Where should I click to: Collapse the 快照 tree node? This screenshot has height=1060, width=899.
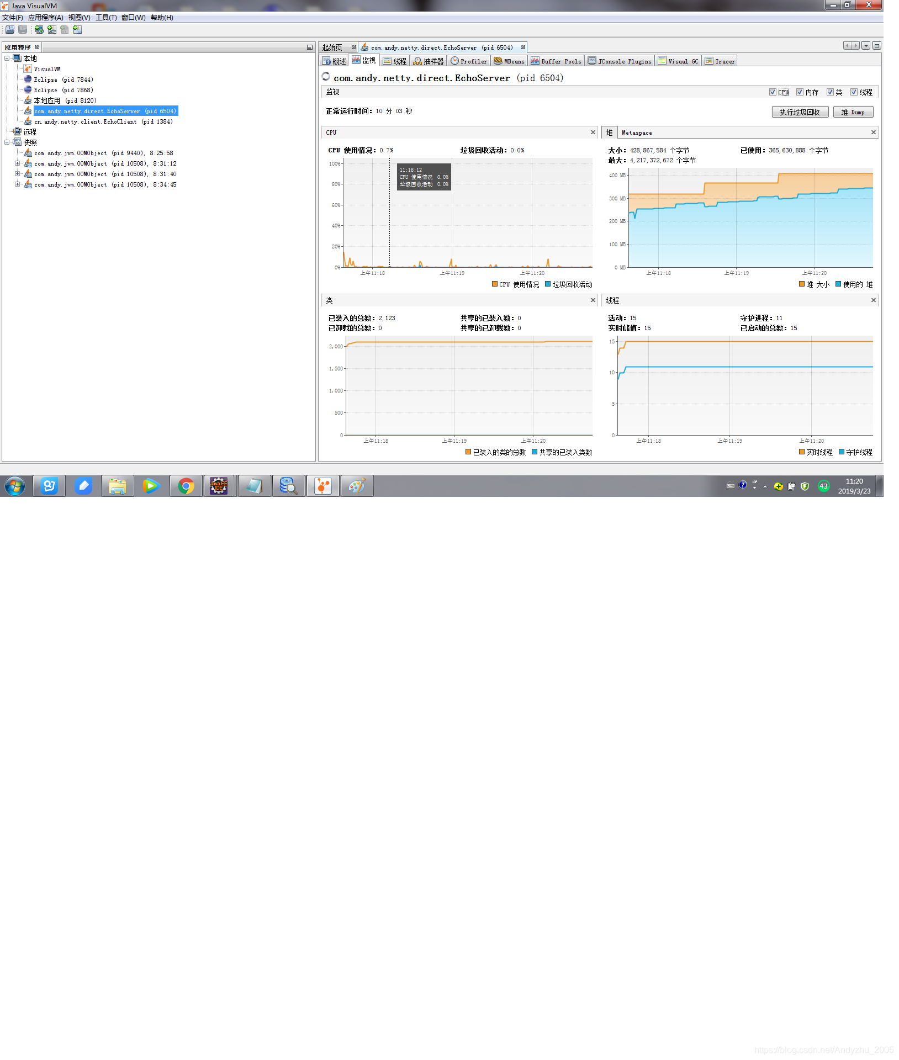[x=7, y=142]
